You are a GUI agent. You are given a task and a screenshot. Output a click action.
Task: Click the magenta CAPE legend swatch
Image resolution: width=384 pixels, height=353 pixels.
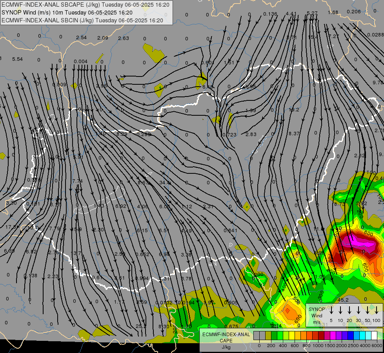coord(333,335)
